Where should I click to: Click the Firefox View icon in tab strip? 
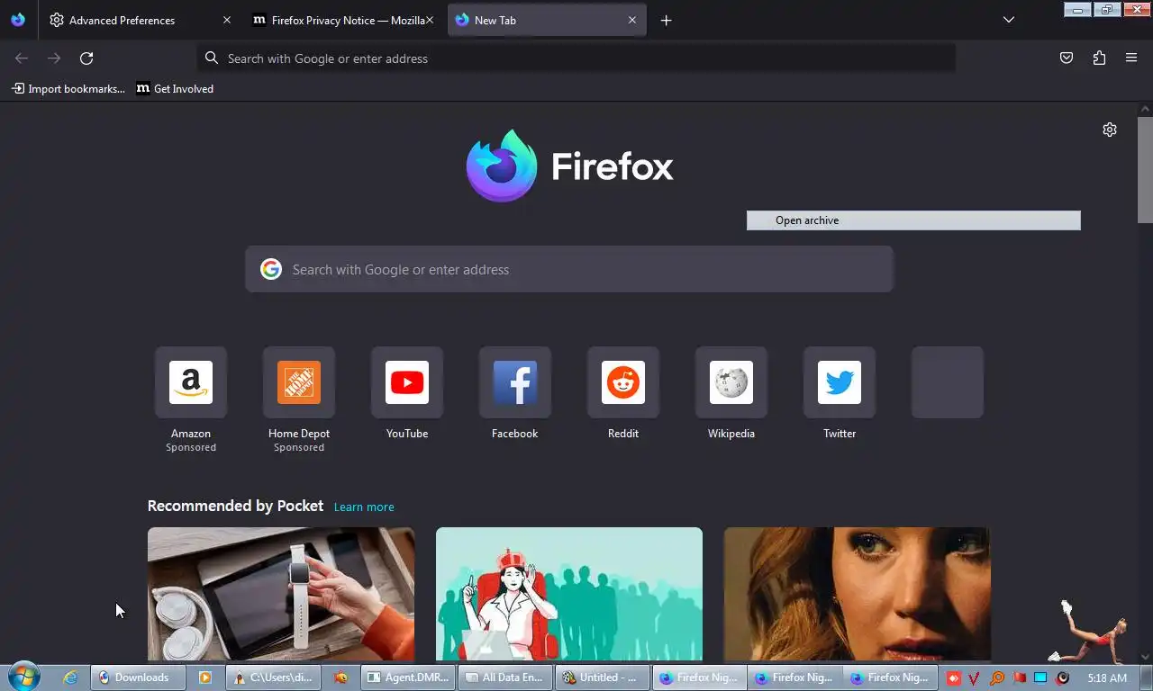point(18,20)
